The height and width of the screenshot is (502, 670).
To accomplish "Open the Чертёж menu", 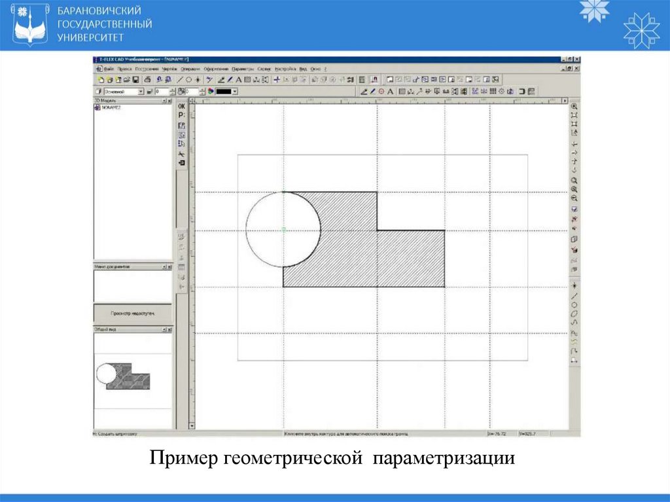I will click(x=169, y=69).
